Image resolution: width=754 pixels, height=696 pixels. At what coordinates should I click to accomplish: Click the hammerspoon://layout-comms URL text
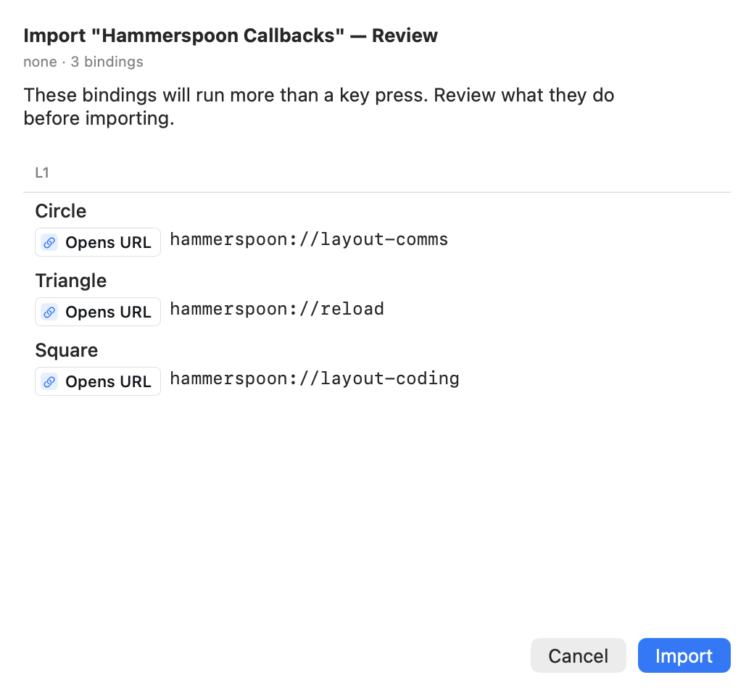click(309, 239)
